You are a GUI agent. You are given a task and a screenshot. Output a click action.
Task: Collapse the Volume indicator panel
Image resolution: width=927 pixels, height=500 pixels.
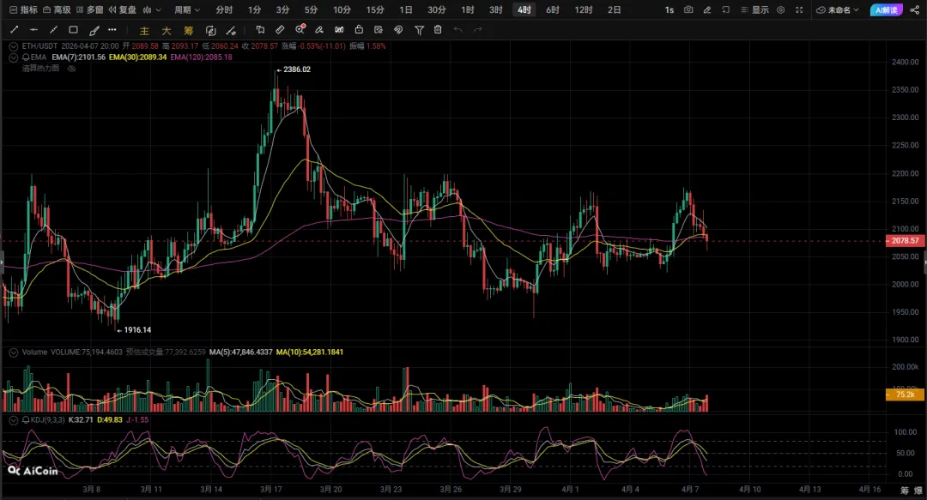point(14,352)
